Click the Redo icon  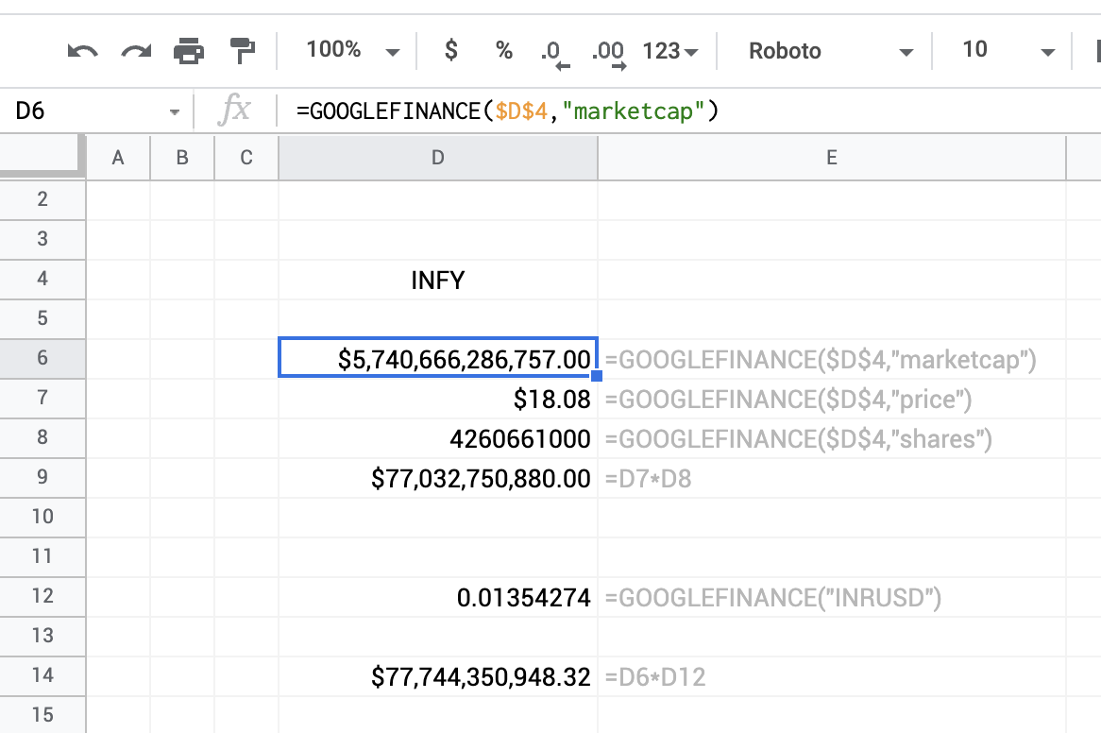click(x=135, y=51)
